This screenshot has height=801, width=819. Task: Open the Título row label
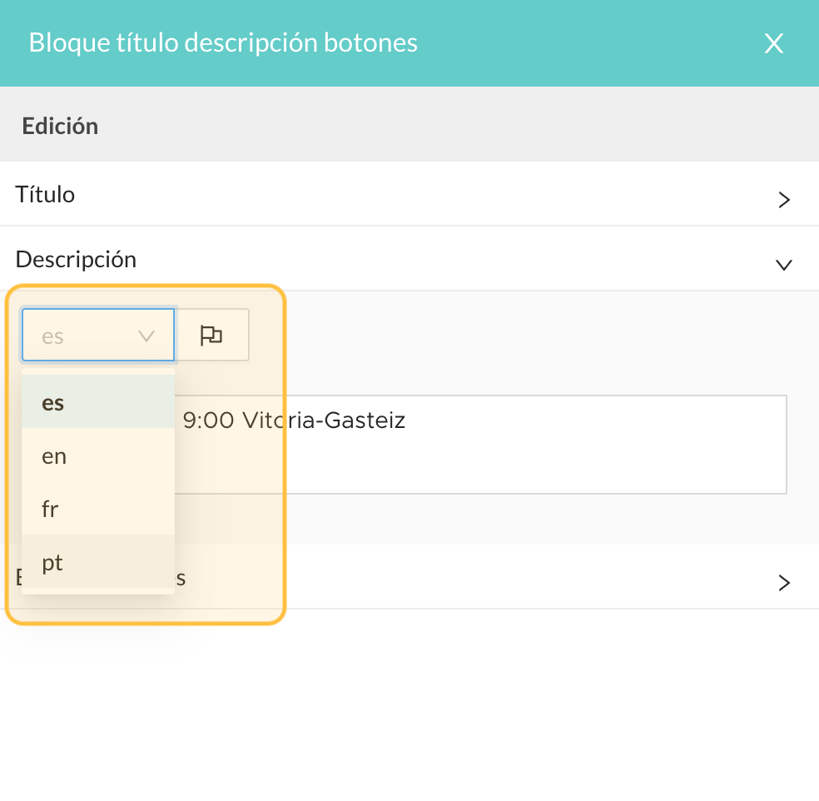coord(45,194)
